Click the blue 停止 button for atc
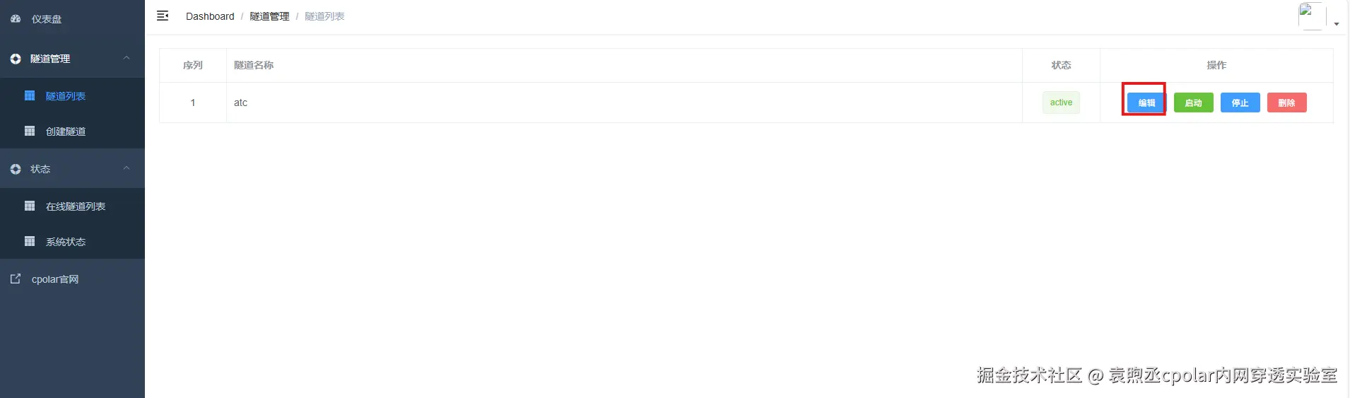Viewport: 1350px width, 398px height. tap(1240, 103)
